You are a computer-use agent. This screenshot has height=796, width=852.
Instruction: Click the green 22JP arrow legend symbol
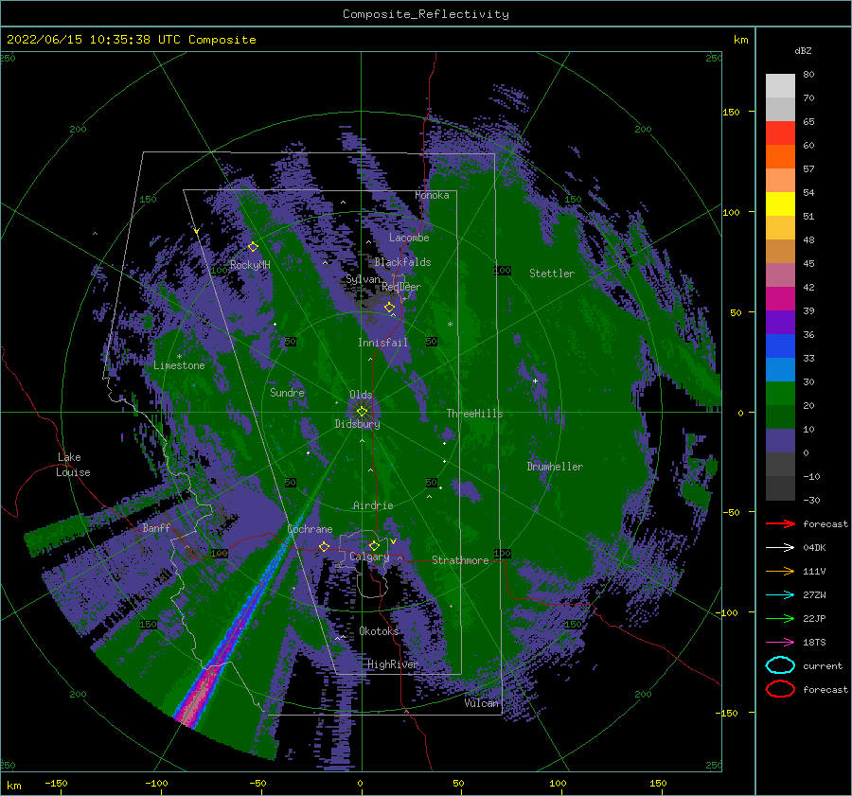[780, 618]
